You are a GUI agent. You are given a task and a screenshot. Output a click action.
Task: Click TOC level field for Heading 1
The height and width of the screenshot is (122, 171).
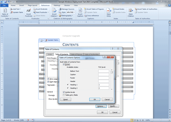tap(104, 85)
